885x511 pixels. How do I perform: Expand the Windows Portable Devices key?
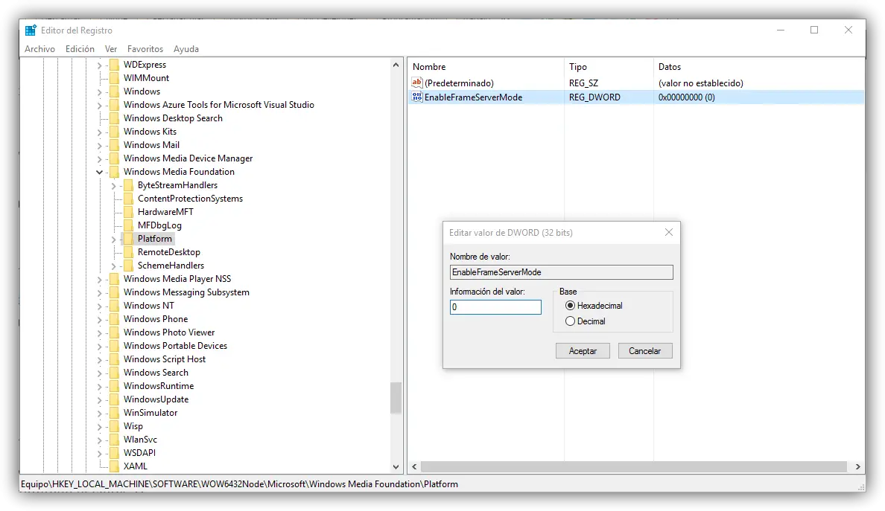[x=99, y=346]
